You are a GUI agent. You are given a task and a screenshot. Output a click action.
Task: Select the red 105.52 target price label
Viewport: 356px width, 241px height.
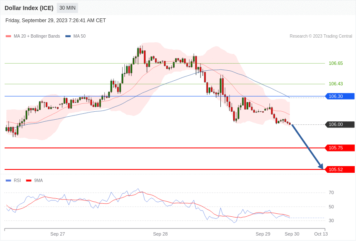pyautogui.click(x=339, y=169)
